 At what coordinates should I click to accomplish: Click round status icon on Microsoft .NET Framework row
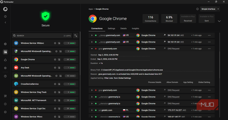pyautogui.click(x=55, y=100)
